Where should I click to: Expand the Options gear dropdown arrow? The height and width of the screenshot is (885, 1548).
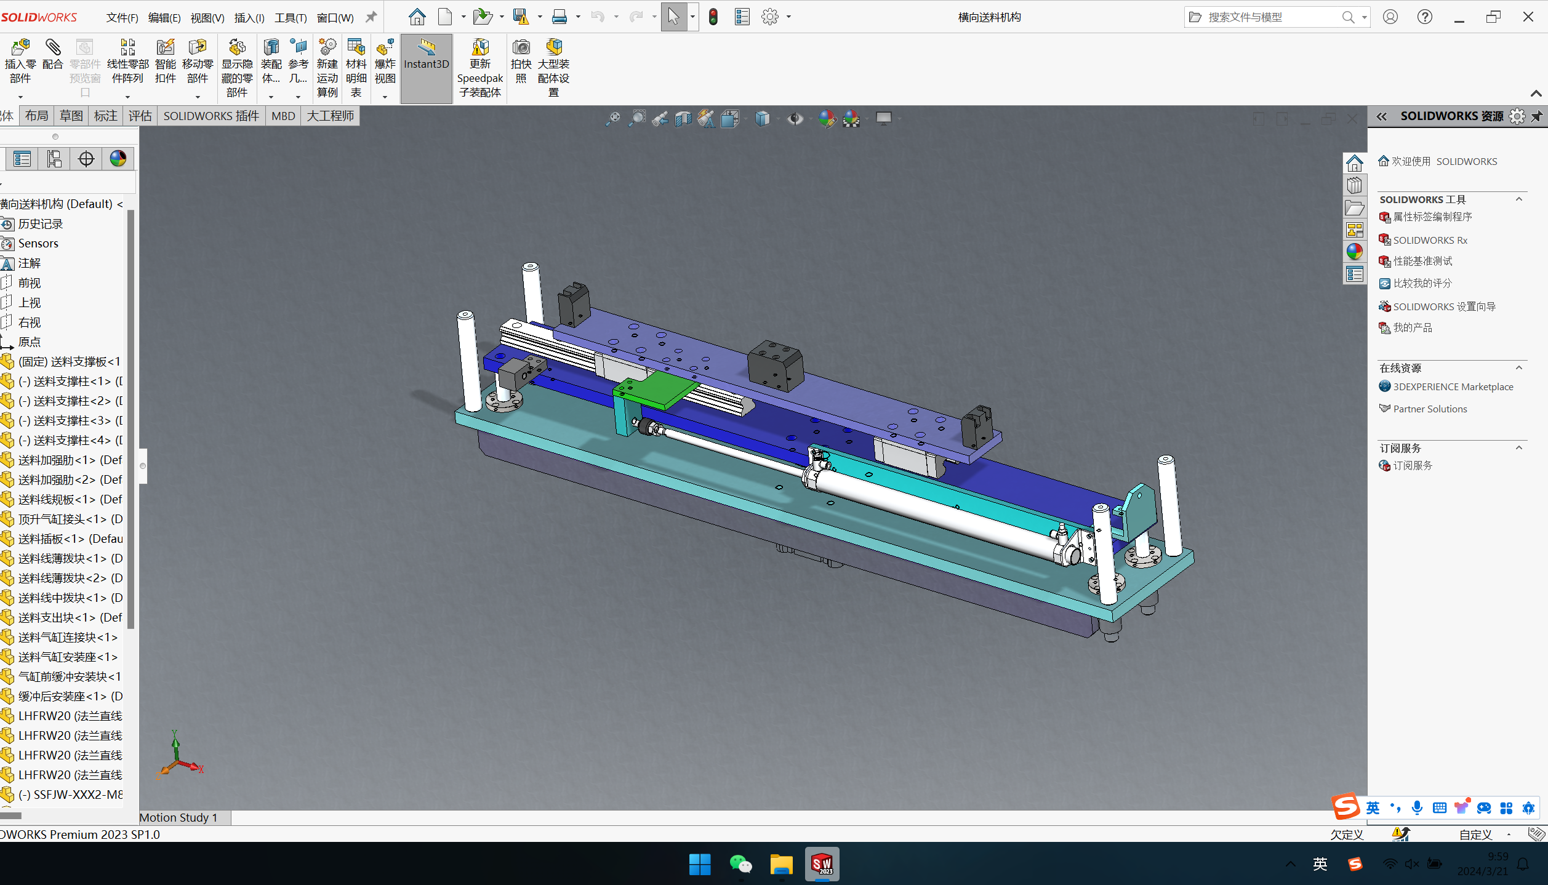[x=788, y=17]
